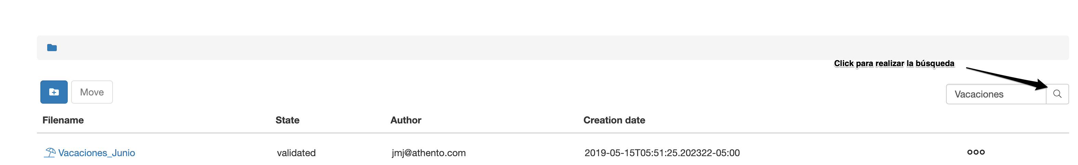
Task: Click the State column header
Action: pyautogui.click(x=287, y=120)
